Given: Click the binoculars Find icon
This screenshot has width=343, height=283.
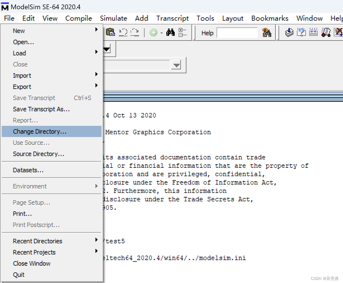Looking at the screenshot, I should [170, 32].
